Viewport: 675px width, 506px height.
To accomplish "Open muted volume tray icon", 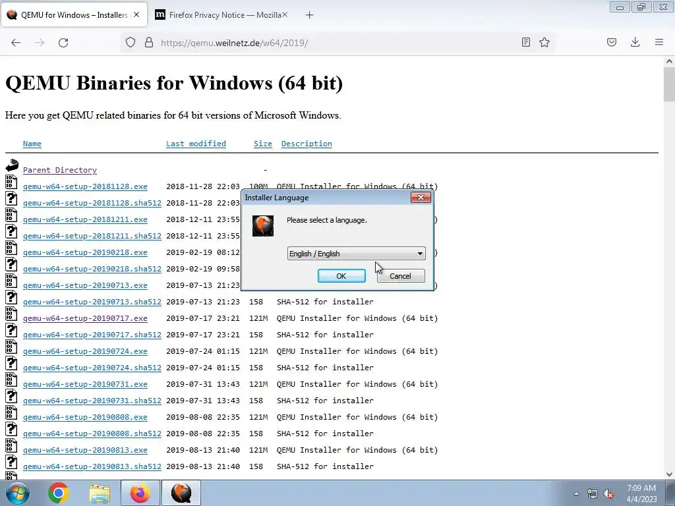I will pyautogui.click(x=608, y=494).
